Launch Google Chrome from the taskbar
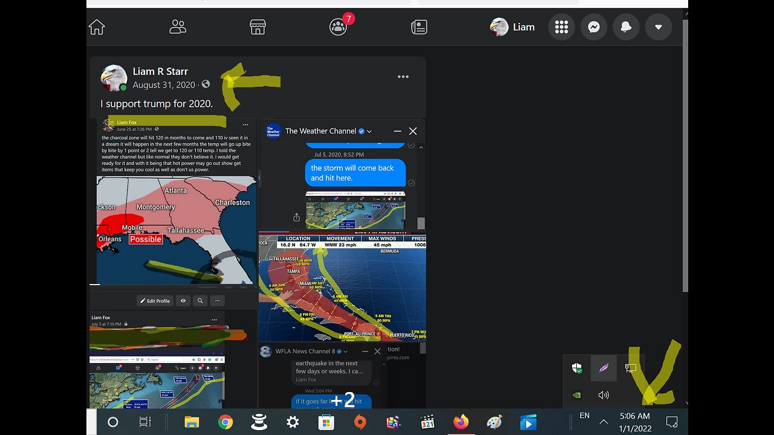Image resolution: width=774 pixels, height=435 pixels. click(226, 422)
